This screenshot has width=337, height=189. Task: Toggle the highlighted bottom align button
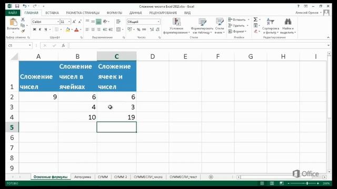98,22
